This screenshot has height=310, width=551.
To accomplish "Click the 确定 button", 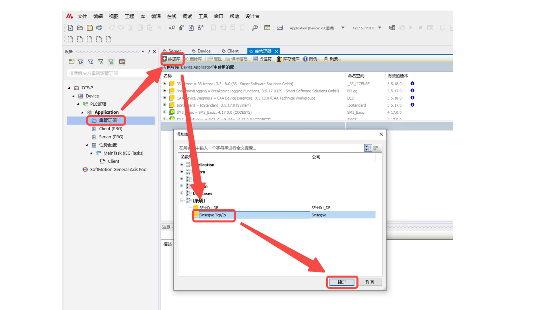I will pyautogui.click(x=342, y=282).
